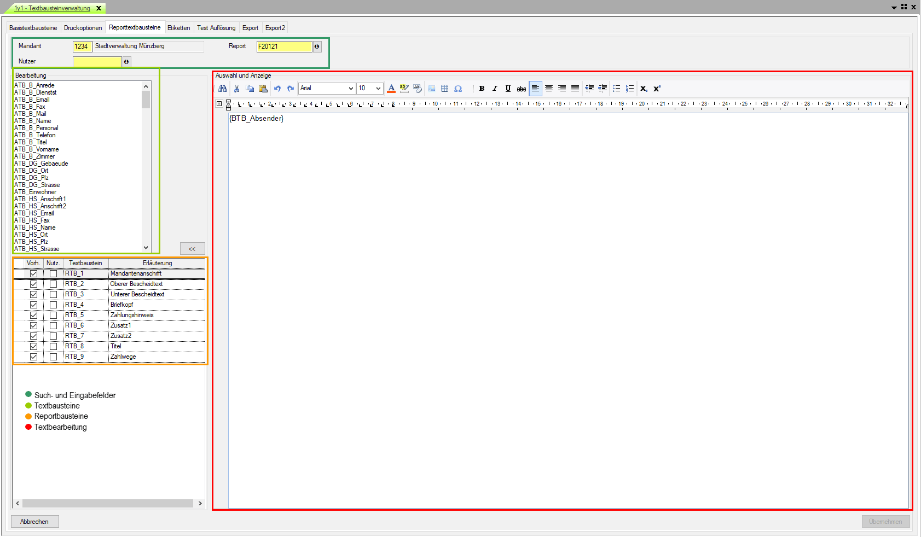Screen dimensions: 921x537
Task: Center align the text
Action: coord(549,89)
